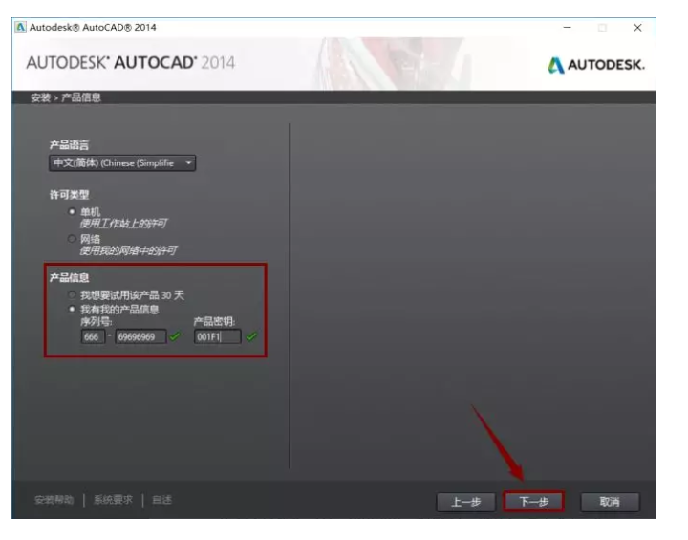The width and height of the screenshot is (688, 540).
Task: Click the 产品语言 label
Action: (69, 145)
